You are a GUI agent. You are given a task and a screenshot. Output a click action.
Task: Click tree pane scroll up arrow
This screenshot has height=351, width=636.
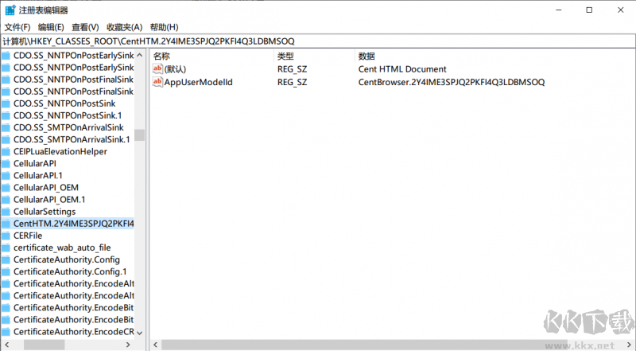point(140,55)
